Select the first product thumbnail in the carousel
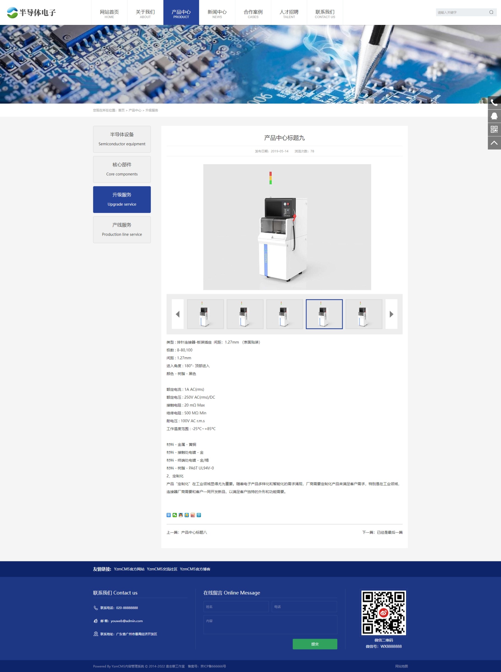 (205, 314)
